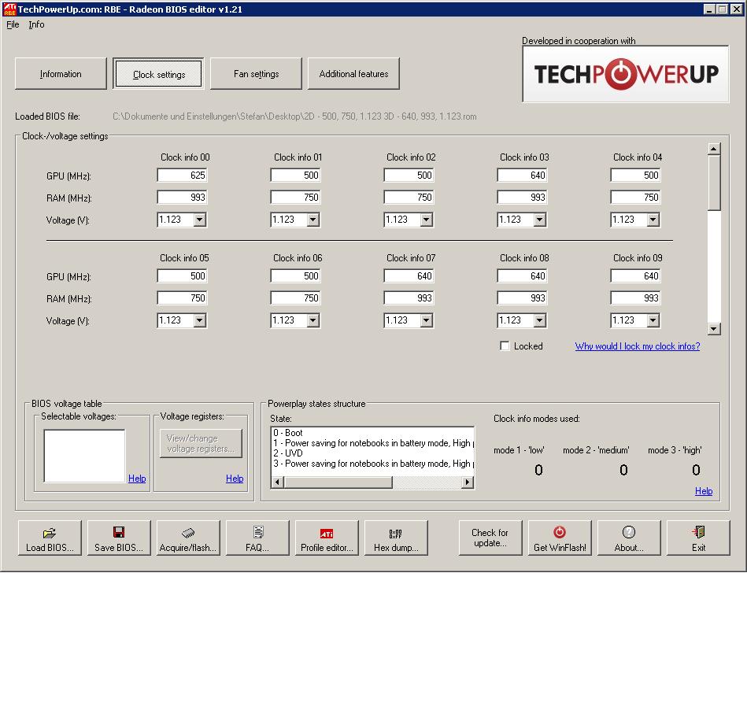Expand Clock info 03 voltage dropdown
747x706 pixels.
click(x=540, y=220)
